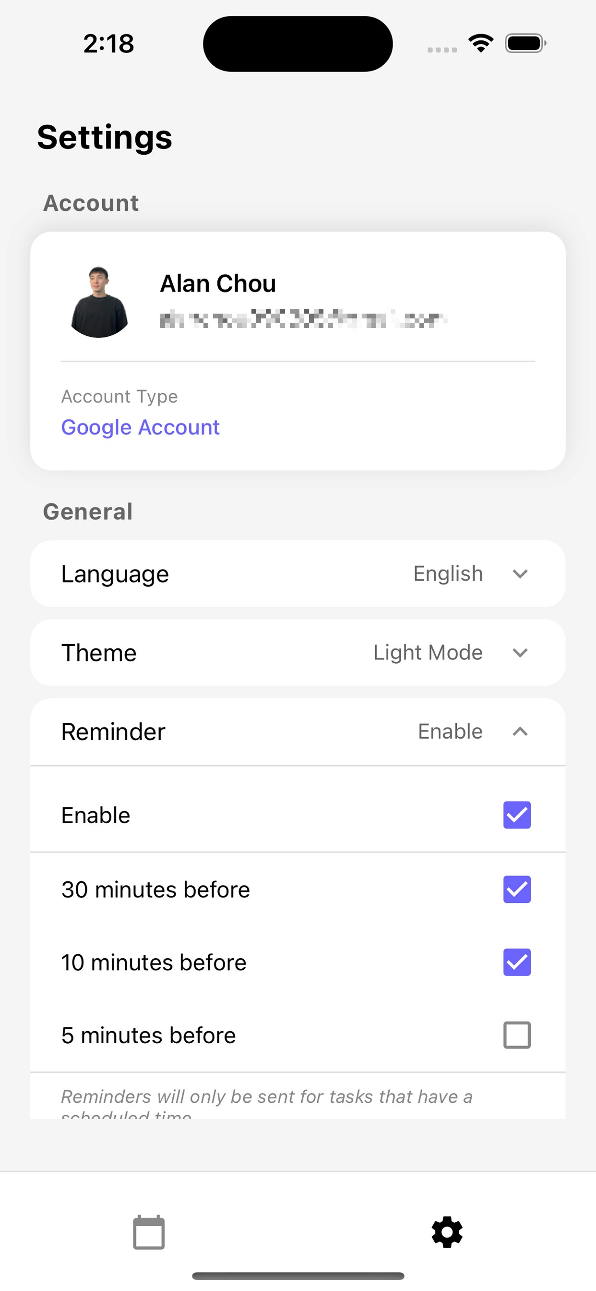
Task: Uncheck the 10 minutes before option
Action: tap(516, 961)
